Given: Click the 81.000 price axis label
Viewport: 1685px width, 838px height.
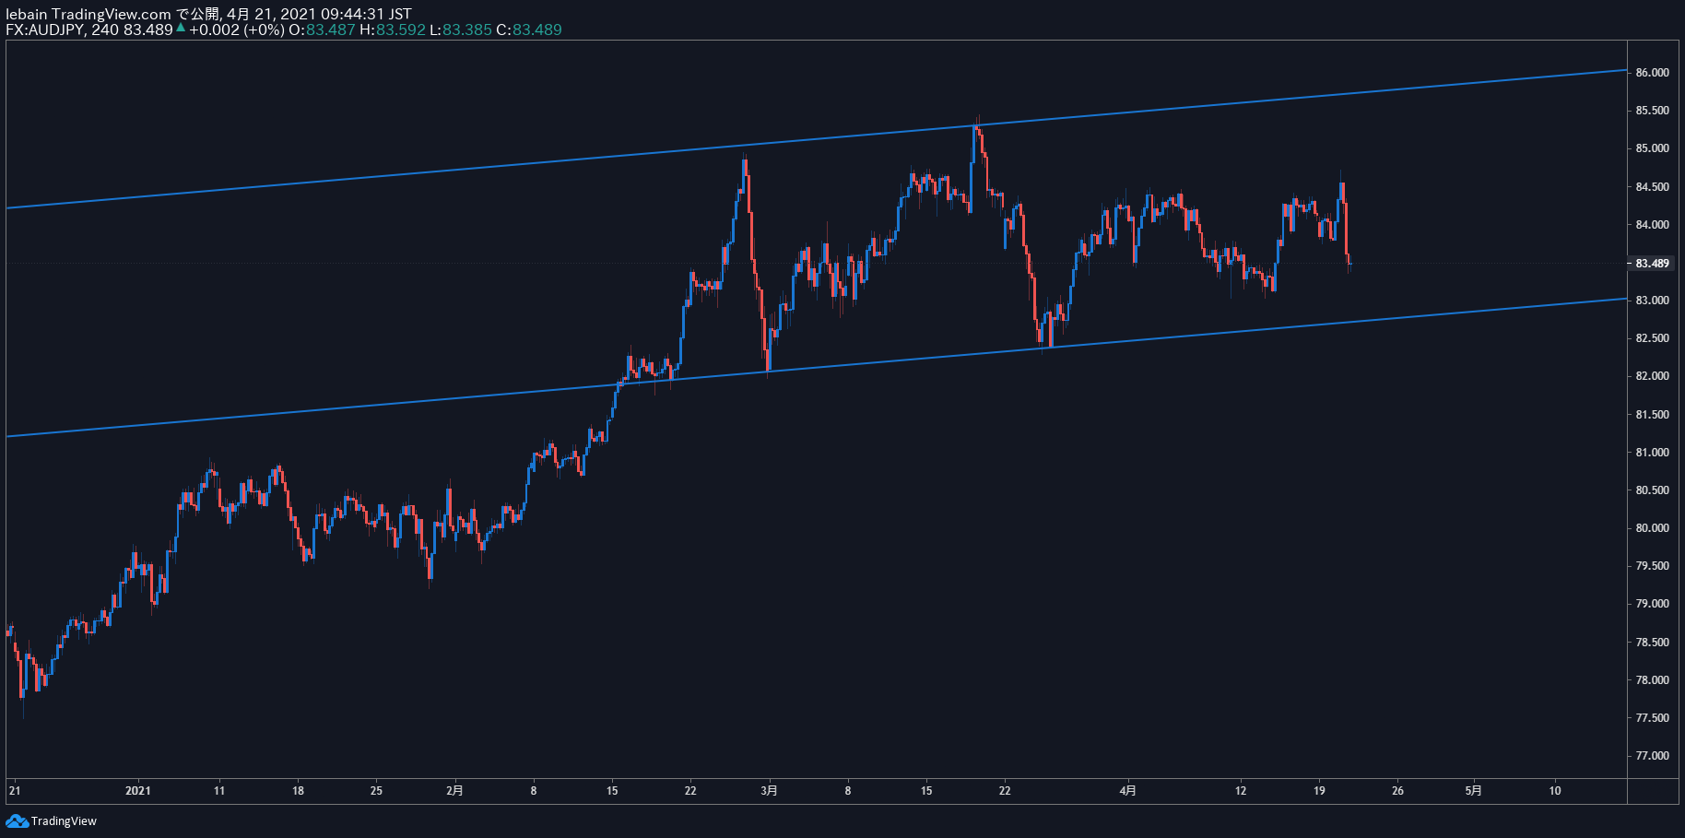Looking at the screenshot, I should point(1652,452).
